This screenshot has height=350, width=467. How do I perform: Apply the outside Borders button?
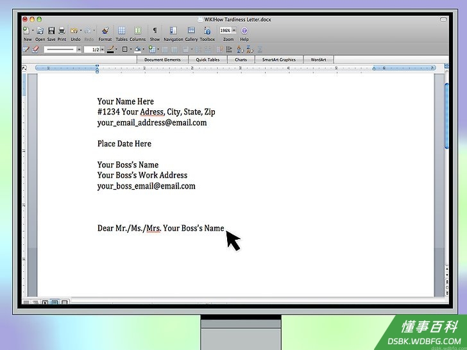[125, 49]
